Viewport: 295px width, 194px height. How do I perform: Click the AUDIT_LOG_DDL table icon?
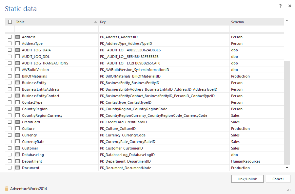pos(18,57)
